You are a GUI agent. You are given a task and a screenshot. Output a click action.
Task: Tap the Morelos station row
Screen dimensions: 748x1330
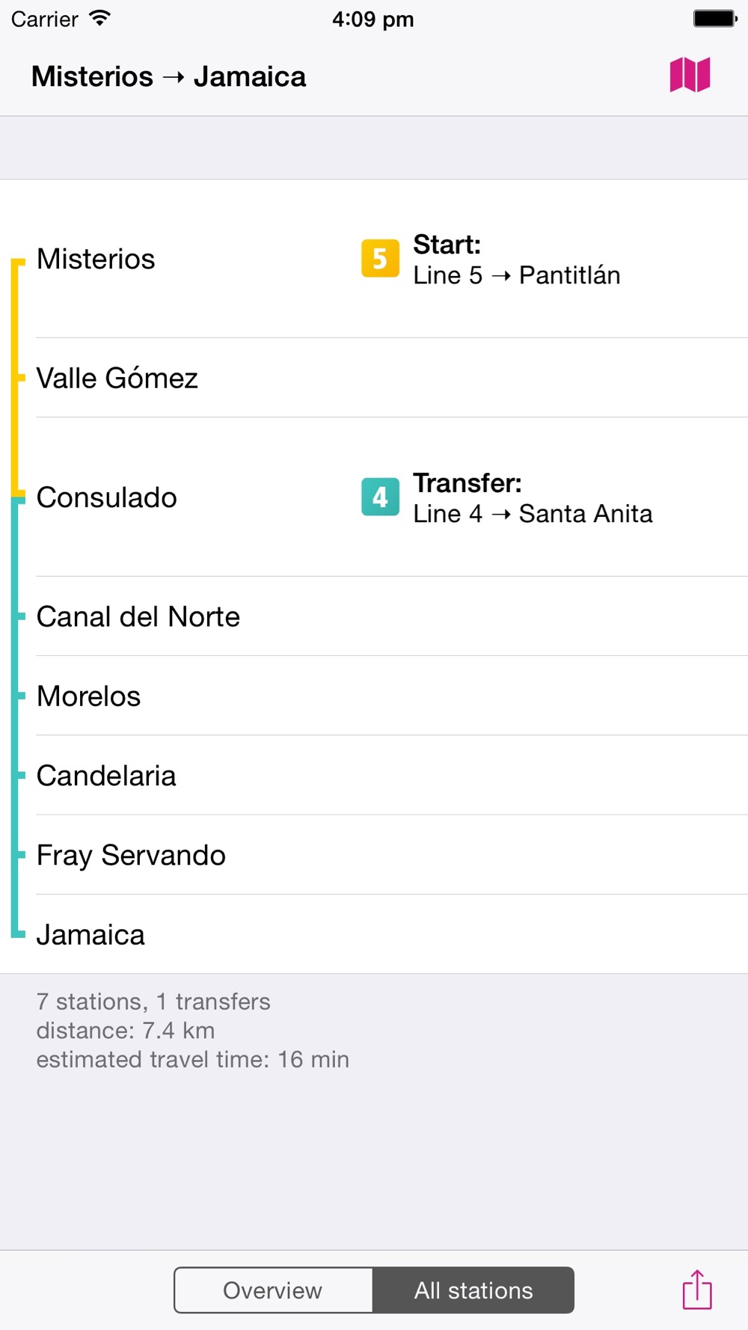374,696
